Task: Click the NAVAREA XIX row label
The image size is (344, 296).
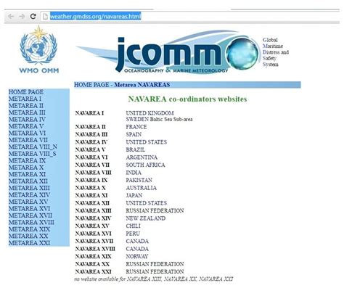Action: coord(93,256)
